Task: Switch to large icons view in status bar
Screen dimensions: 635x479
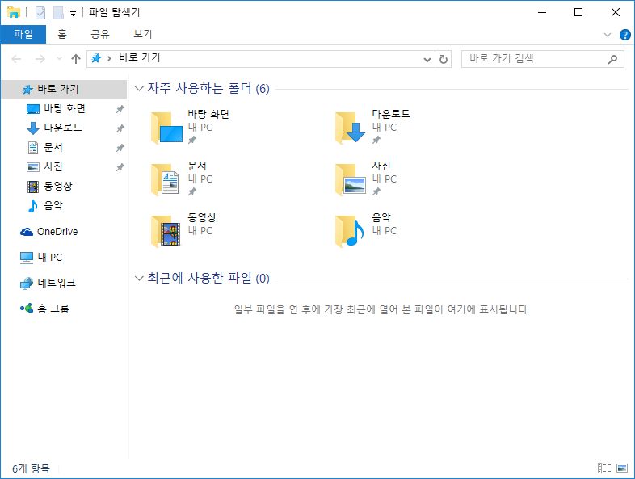Action: pyautogui.click(x=622, y=468)
